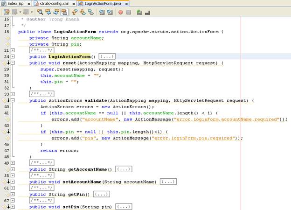Shift line left toolbar icon

pyautogui.click(x=102, y=12)
